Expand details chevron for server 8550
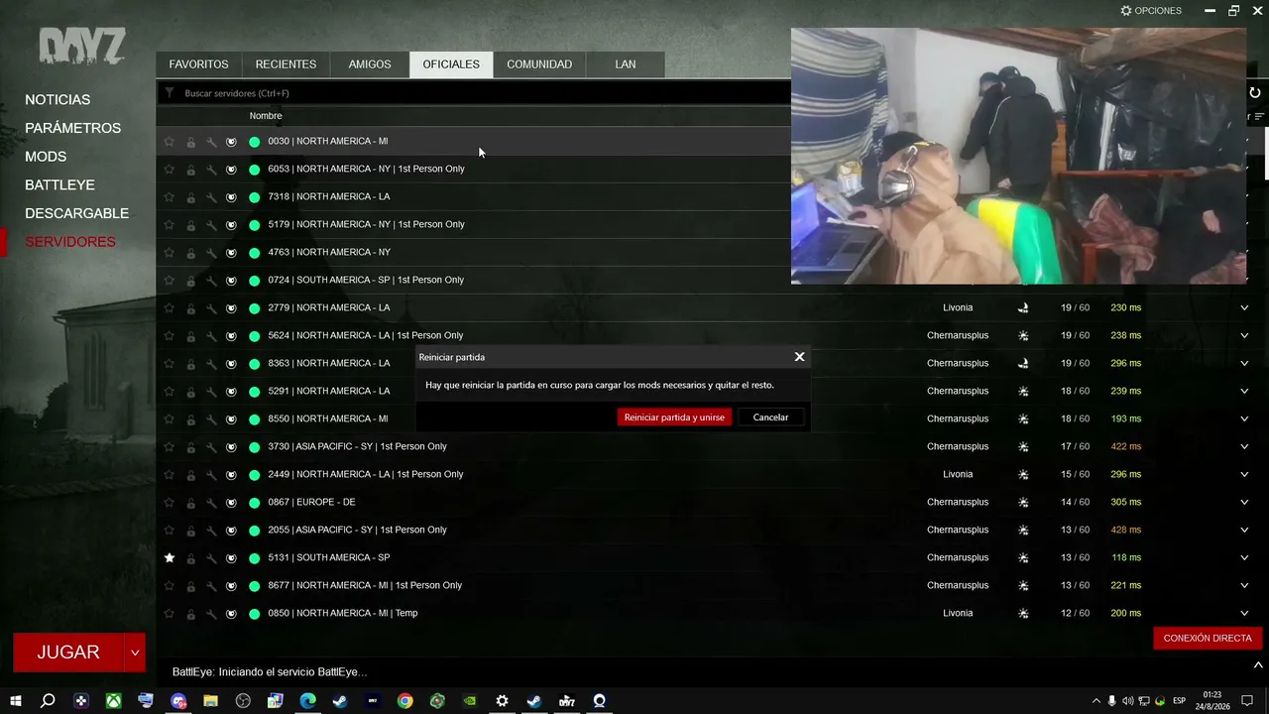The height and width of the screenshot is (714, 1269). pyautogui.click(x=1244, y=419)
